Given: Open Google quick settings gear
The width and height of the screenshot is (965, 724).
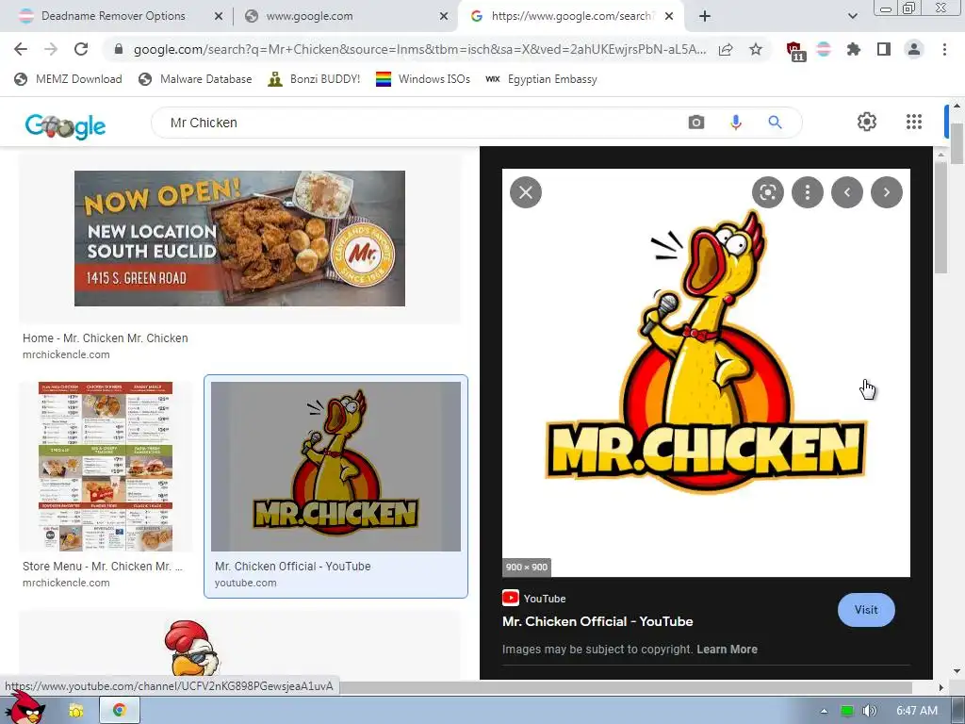Looking at the screenshot, I should (x=867, y=122).
